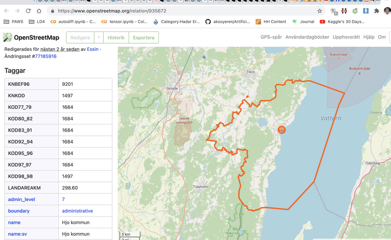Bookmark this page with the star icon

(x=319, y=11)
